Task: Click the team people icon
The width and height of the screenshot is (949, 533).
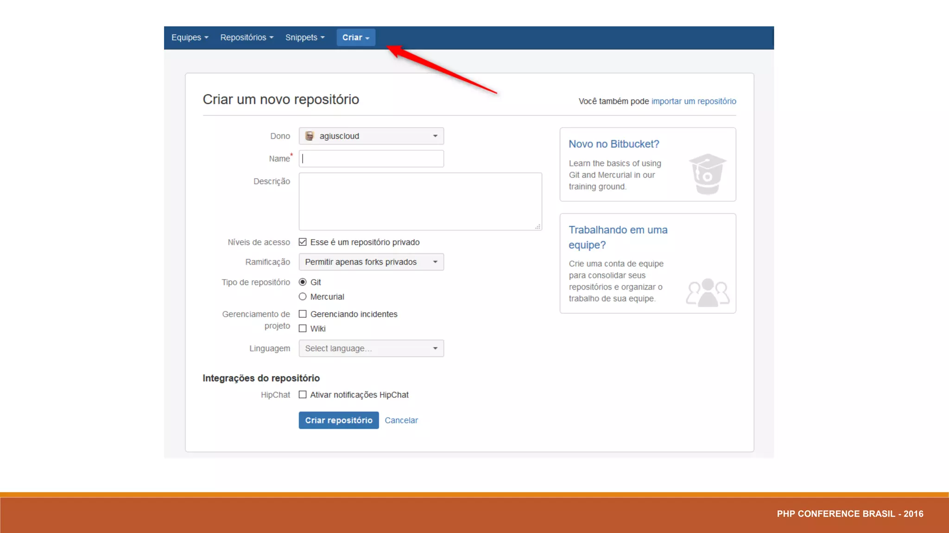Action: 708,292
